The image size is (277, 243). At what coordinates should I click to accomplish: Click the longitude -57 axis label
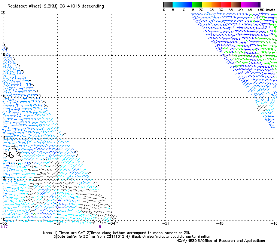[57, 224]
